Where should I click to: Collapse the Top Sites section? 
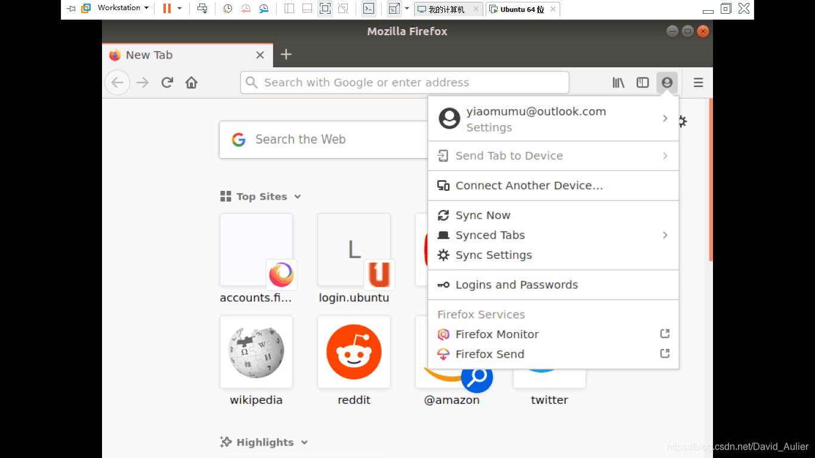pyautogui.click(x=298, y=197)
